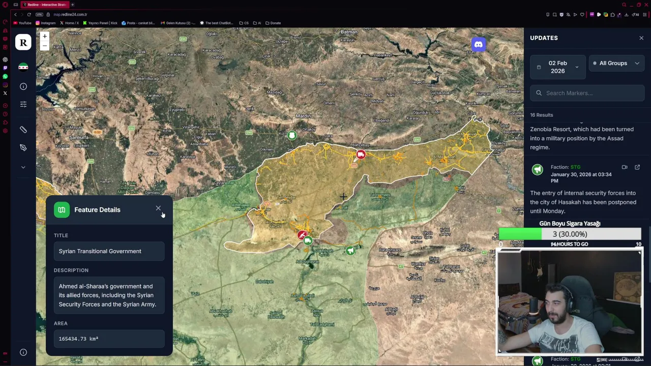This screenshot has height=366, width=651.
Task: Click the STG faction megaphone icon
Action: click(x=537, y=170)
